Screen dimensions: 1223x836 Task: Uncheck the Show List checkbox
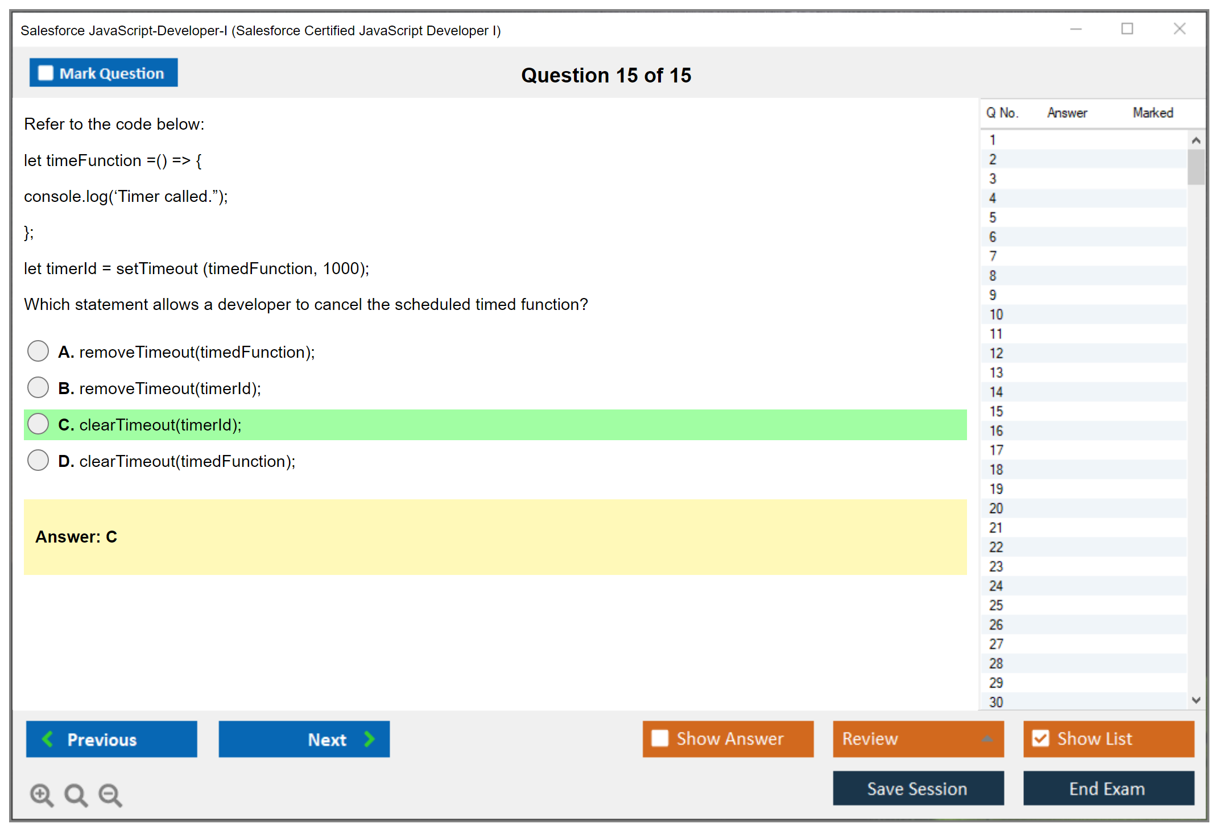pyautogui.click(x=1040, y=738)
